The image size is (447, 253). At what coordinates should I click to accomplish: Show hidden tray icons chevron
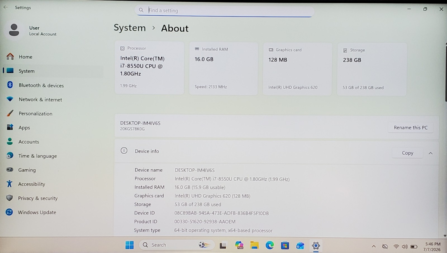click(x=374, y=246)
